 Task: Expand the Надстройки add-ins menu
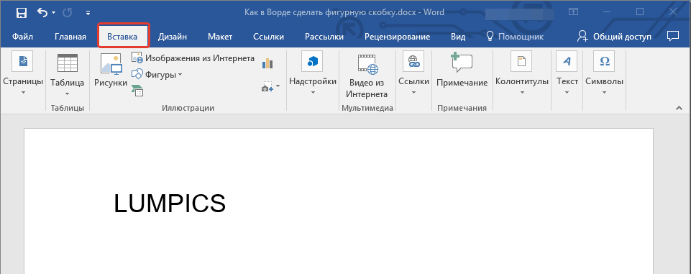coord(313,74)
